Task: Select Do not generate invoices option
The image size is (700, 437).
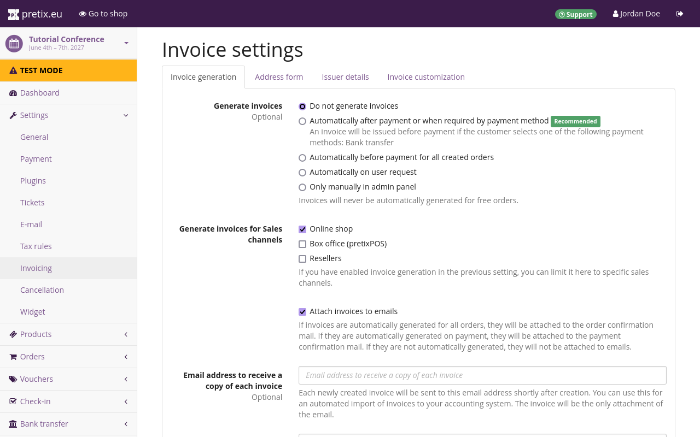Action: pyautogui.click(x=302, y=107)
